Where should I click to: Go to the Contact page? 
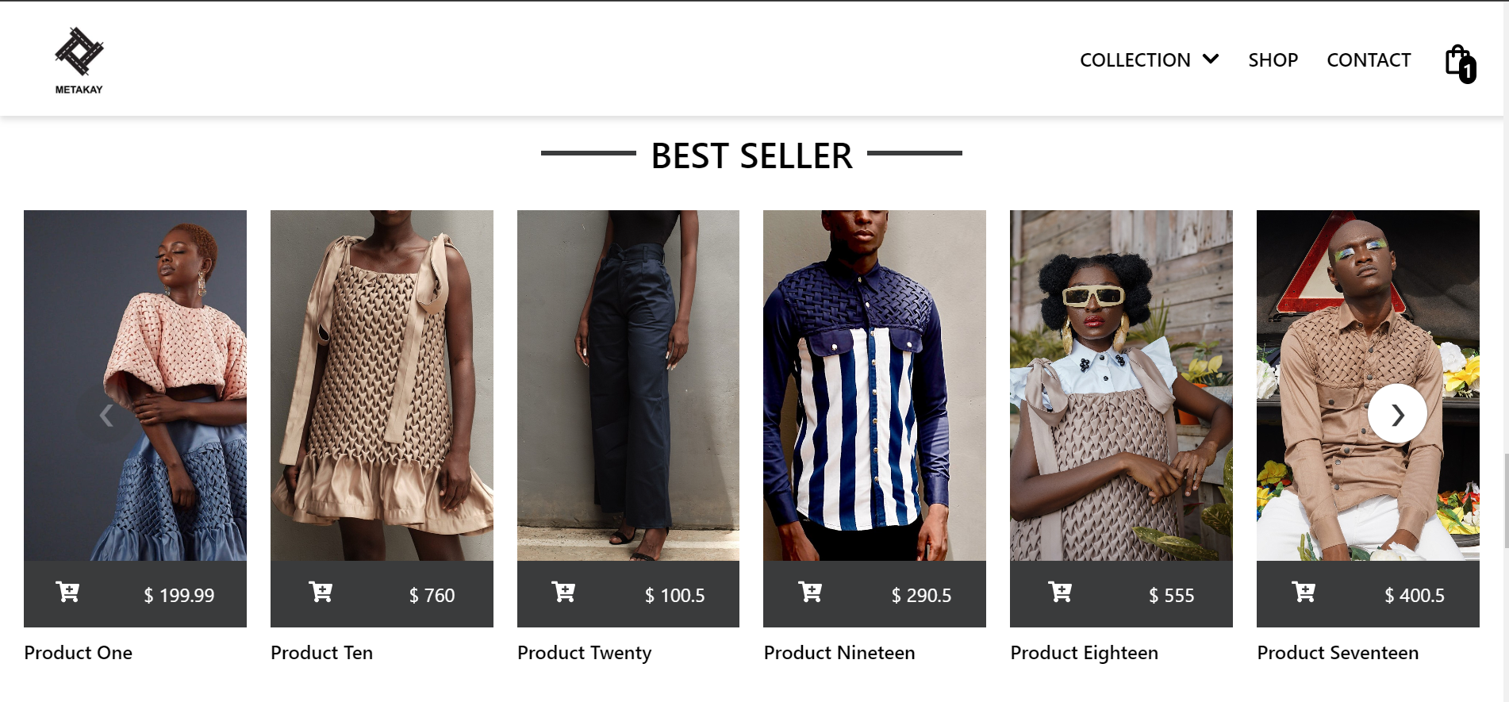pos(1369,60)
